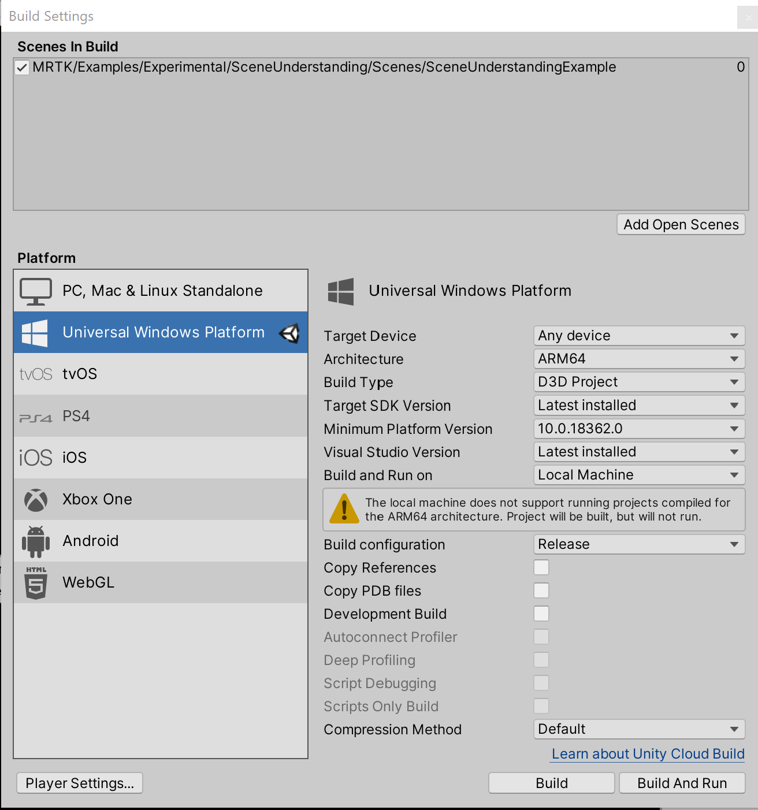Select the PS4 platform row
Viewport: 758px width, 810px height.
(161, 416)
